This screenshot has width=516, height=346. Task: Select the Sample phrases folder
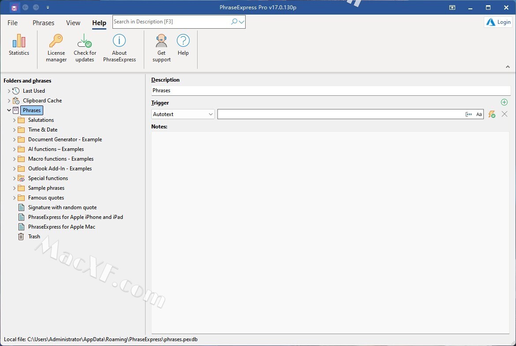point(46,188)
